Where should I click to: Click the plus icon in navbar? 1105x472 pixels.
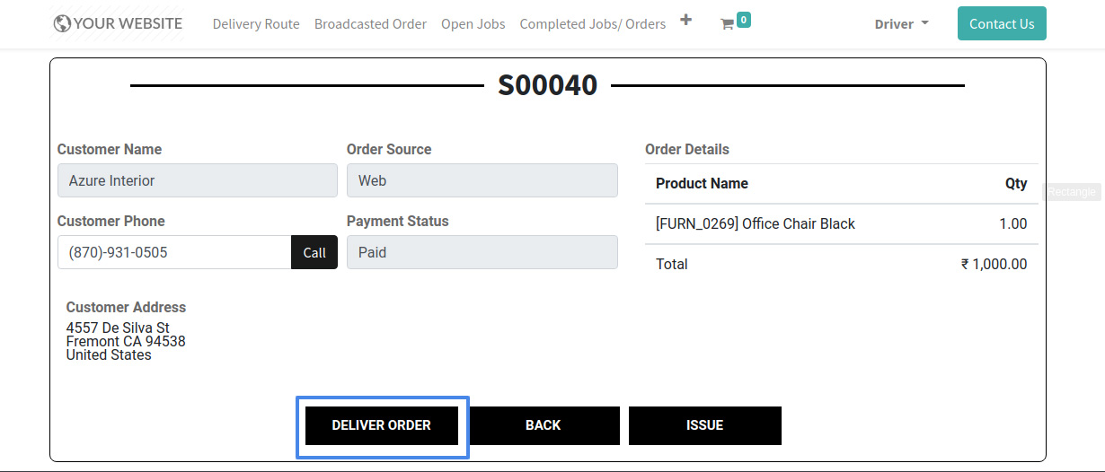685,20
